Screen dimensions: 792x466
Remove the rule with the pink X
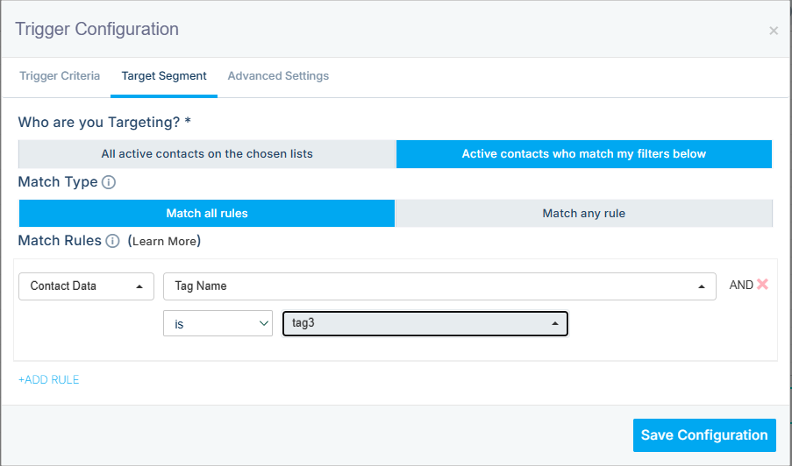point(762,285)
